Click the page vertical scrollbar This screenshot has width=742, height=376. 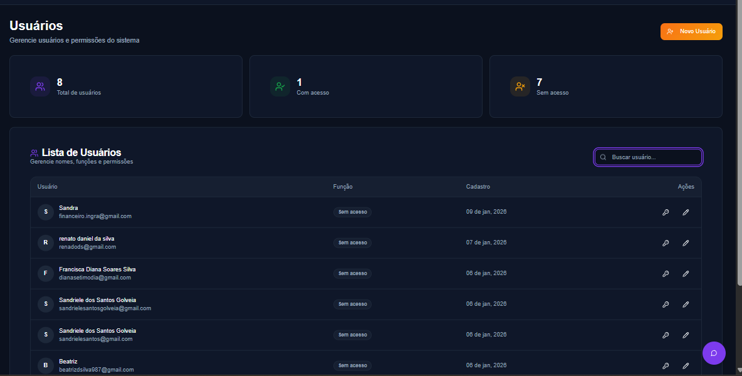(x=739, y=142)
